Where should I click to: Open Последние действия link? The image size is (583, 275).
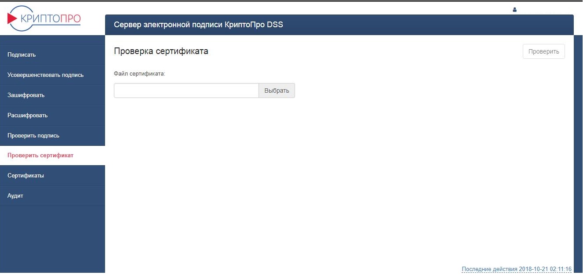pos(517,269)
